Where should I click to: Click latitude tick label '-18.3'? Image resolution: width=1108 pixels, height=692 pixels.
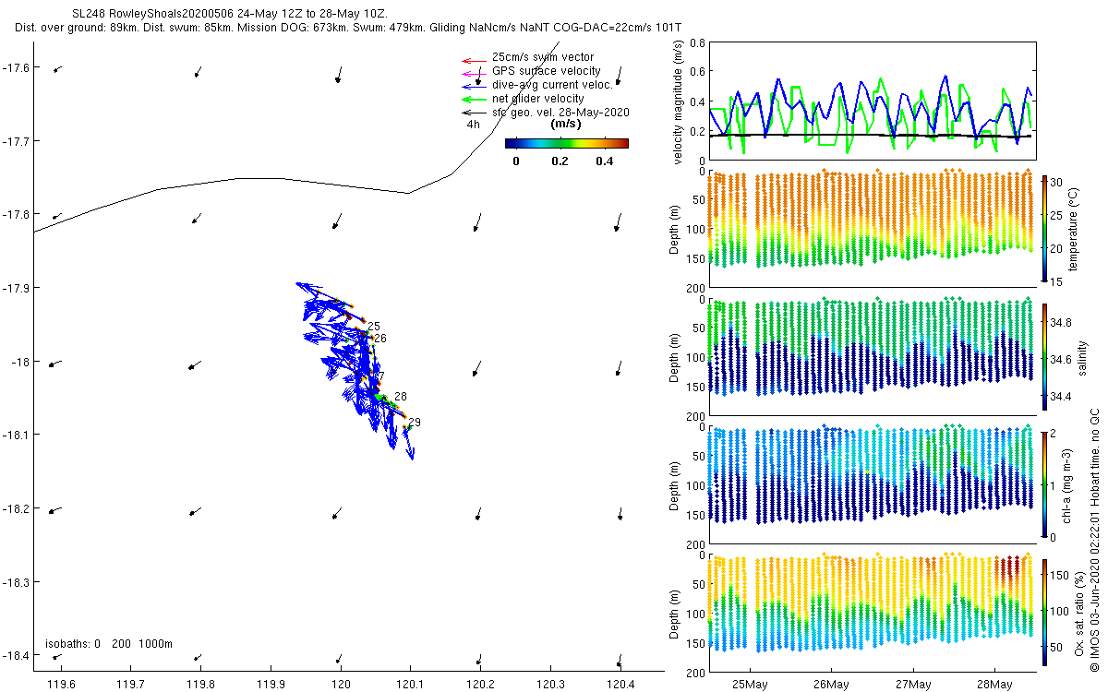tap(18, 582)
